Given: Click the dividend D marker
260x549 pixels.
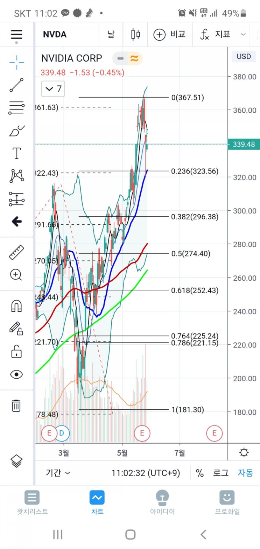Looking at the screenshot, I should click(62, 433).
